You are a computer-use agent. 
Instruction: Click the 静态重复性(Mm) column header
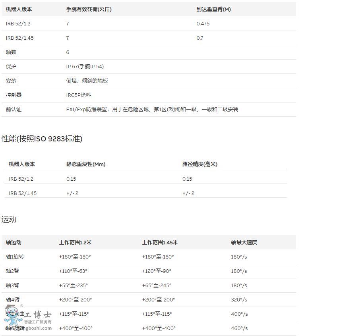click(85, 164)
